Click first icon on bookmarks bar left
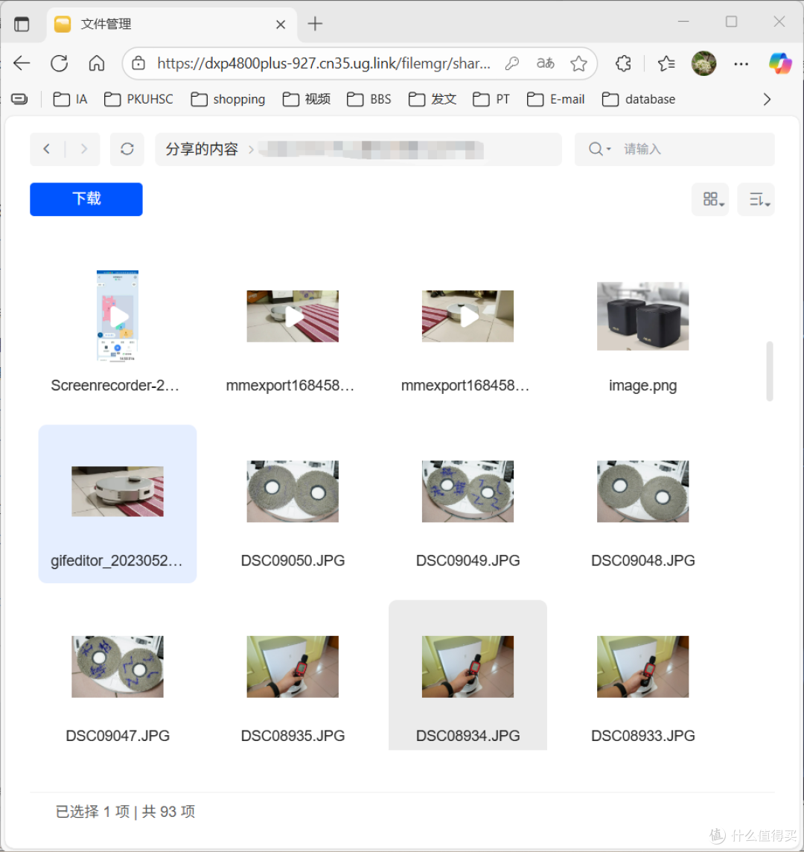Image resolution: width=804 pixels, height=852 pixels. click(19, 99)
